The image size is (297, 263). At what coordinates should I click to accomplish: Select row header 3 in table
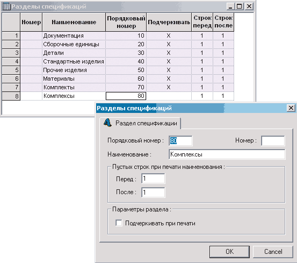pyautogui.click(x=11, y=53)
